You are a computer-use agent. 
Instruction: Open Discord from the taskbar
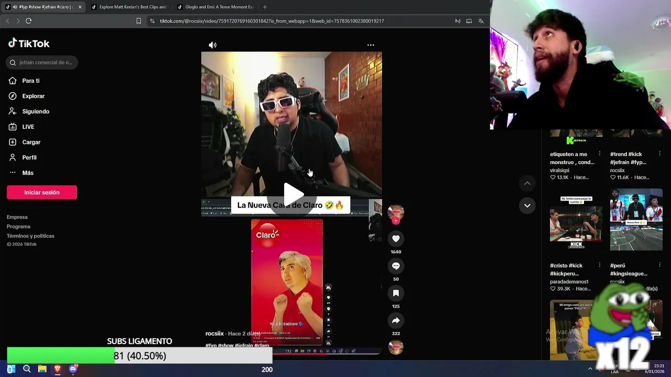pos(73,369)
